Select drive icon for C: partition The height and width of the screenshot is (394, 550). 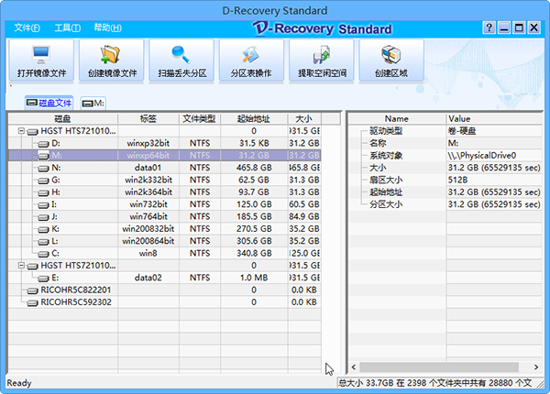coord(43,254)
